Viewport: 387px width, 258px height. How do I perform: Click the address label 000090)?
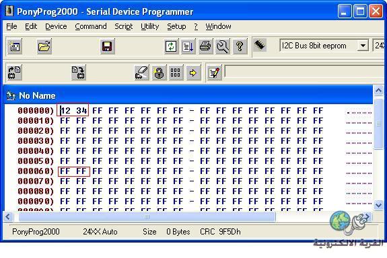coord(36,202)
